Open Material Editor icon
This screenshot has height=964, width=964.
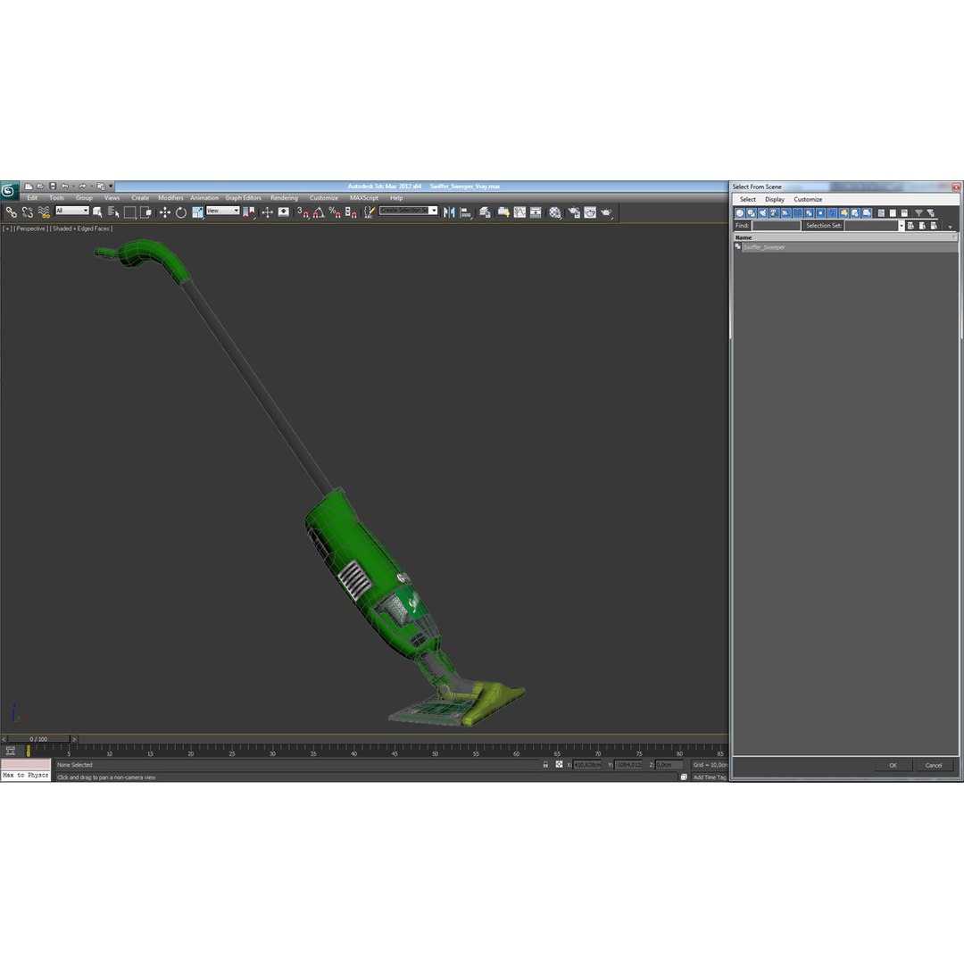point(555,212)
